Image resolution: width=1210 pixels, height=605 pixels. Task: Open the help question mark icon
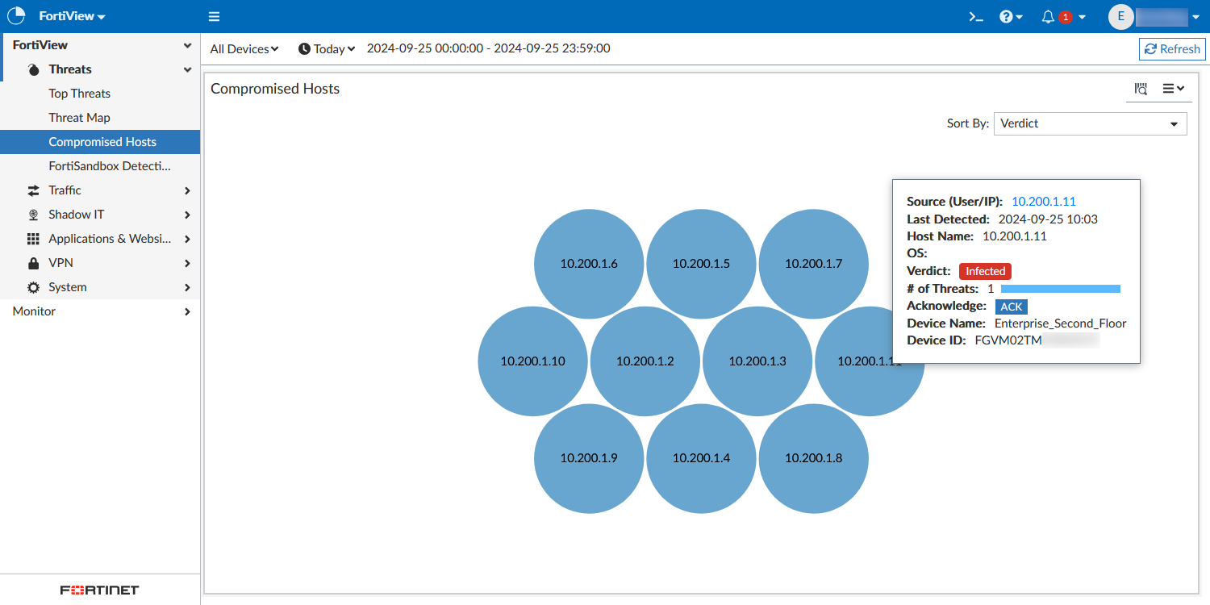point(1006,17)
